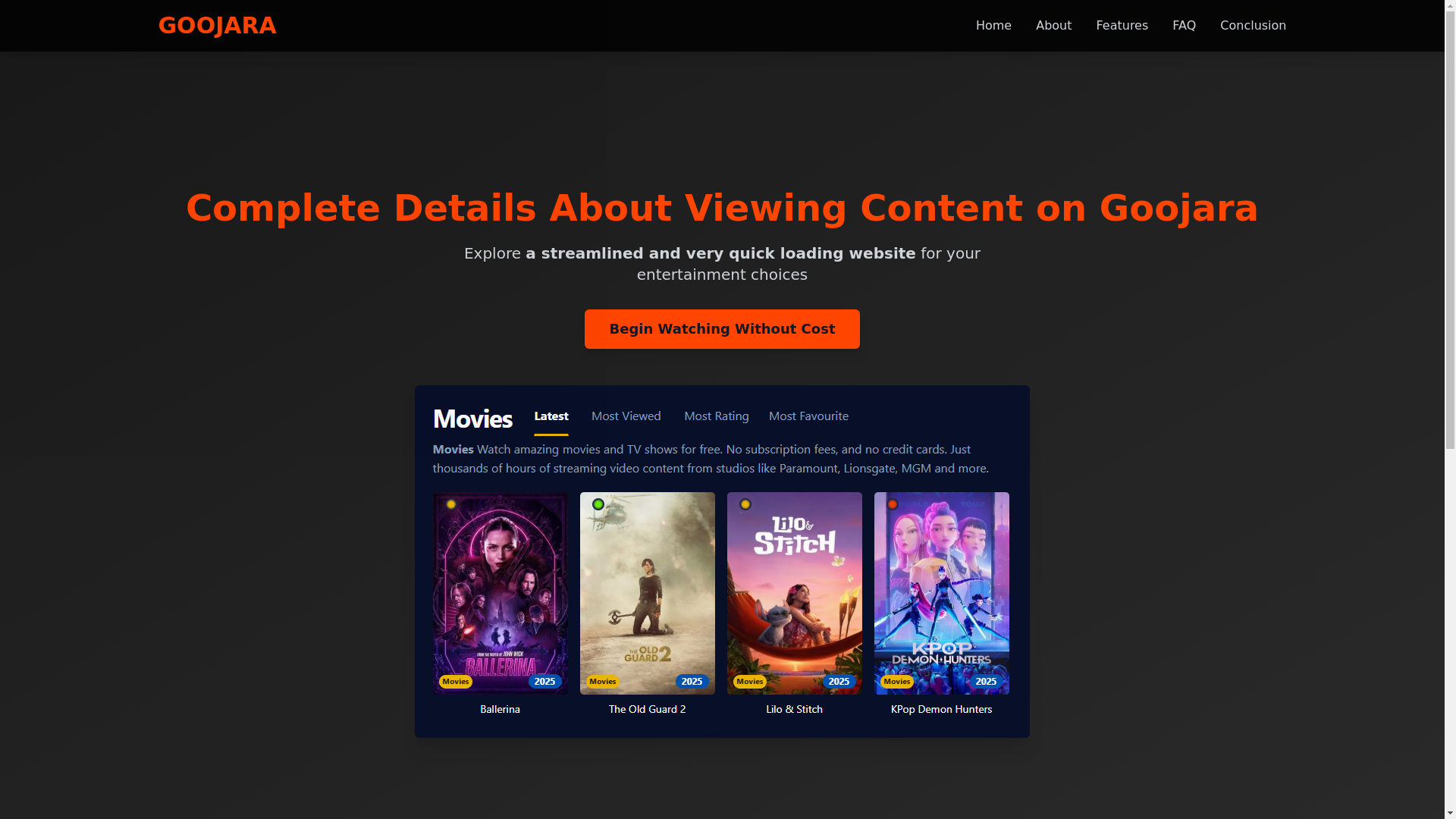Jump to the FAQ section
This screenshot has height=819, width=1456.
1184,26
